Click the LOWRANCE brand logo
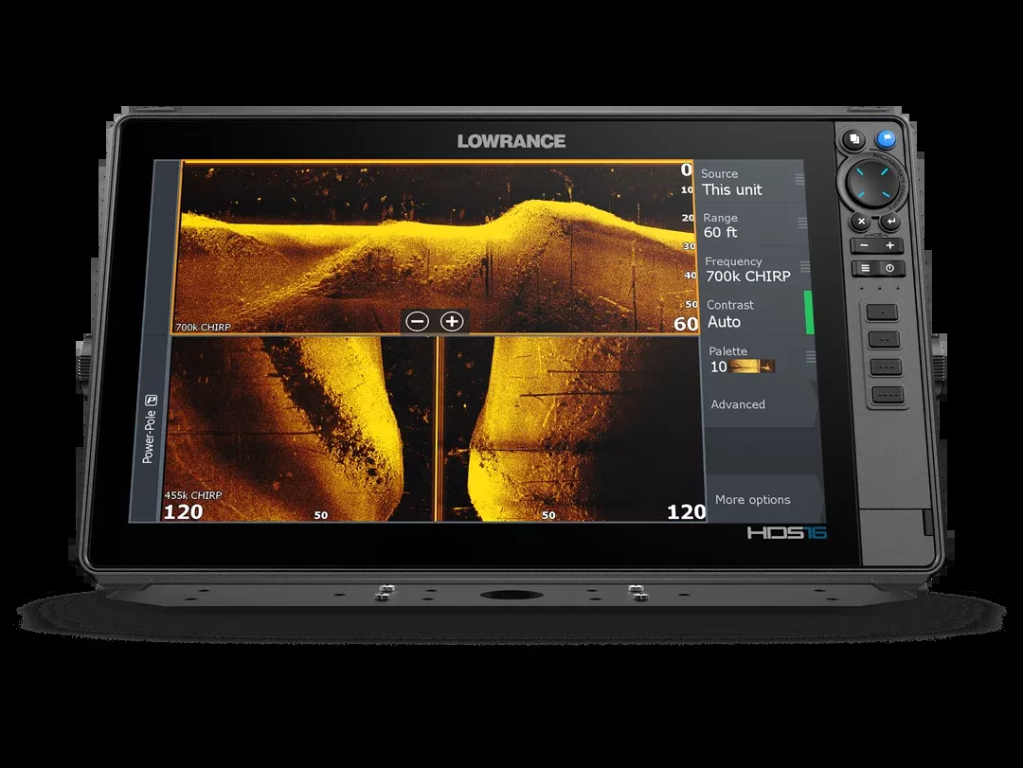This screenshot has height=768, width=1023. click(x=511, y=141)
